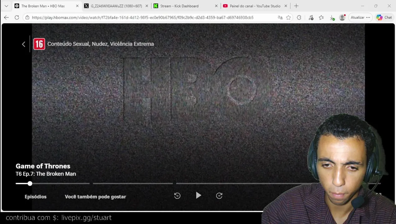Close the YouTube Studio tab
This screenshot has width=396, height=224.
click(x=286, y=6)
